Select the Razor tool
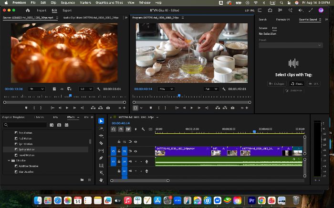Viewport: 334px width, 208px height. click(101, 143)
